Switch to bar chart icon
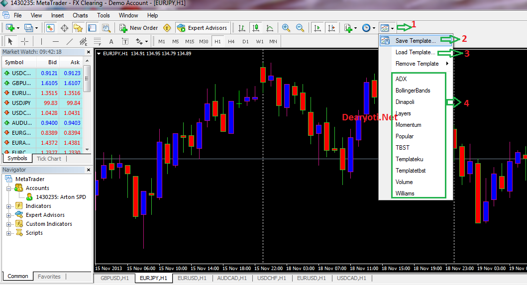Screen dimensions: 527x285 tap(242, 28)
